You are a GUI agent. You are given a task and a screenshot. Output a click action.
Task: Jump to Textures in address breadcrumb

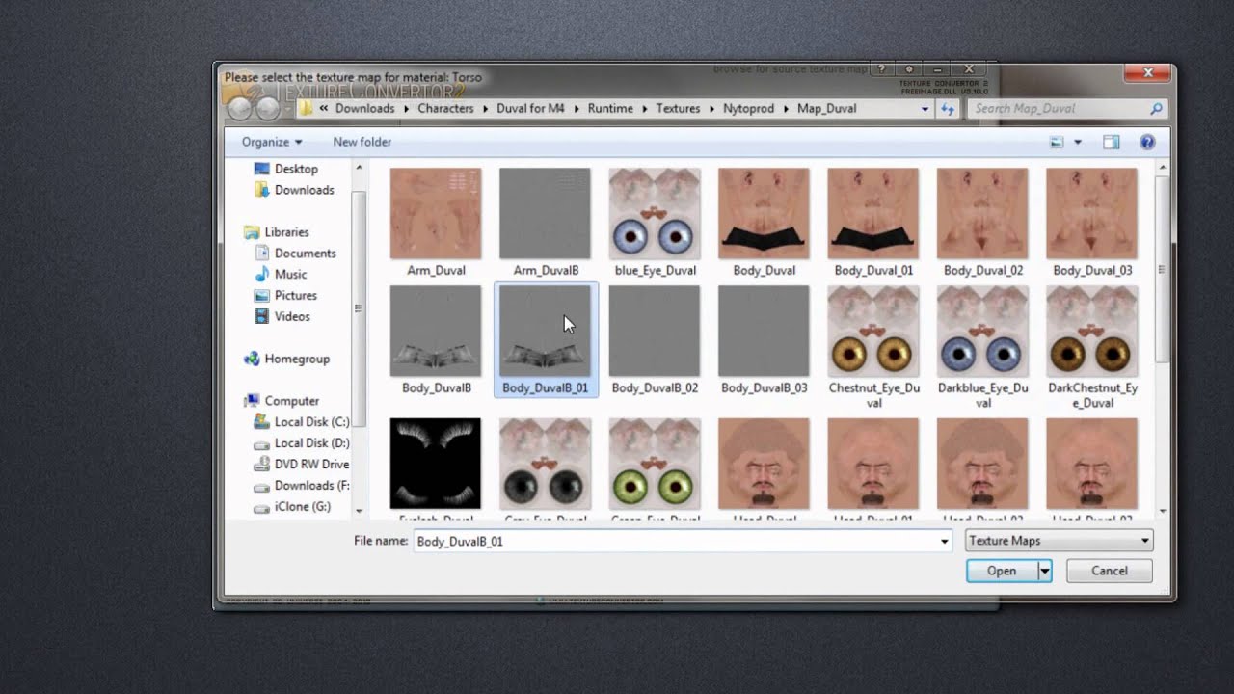(678, 109)
